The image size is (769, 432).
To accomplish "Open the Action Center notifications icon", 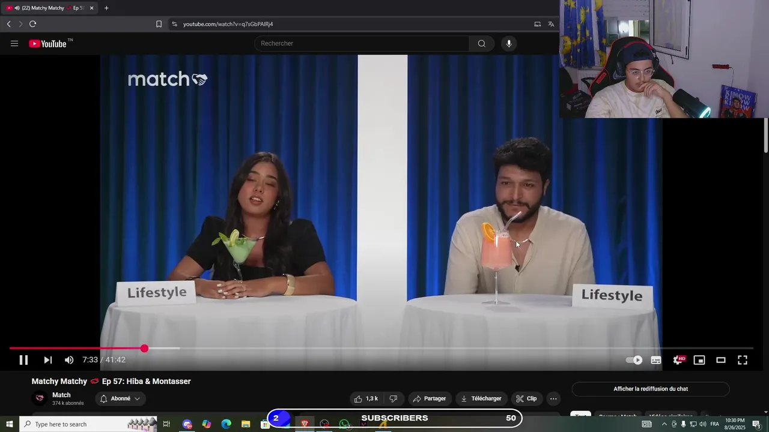I will [757, 424].
